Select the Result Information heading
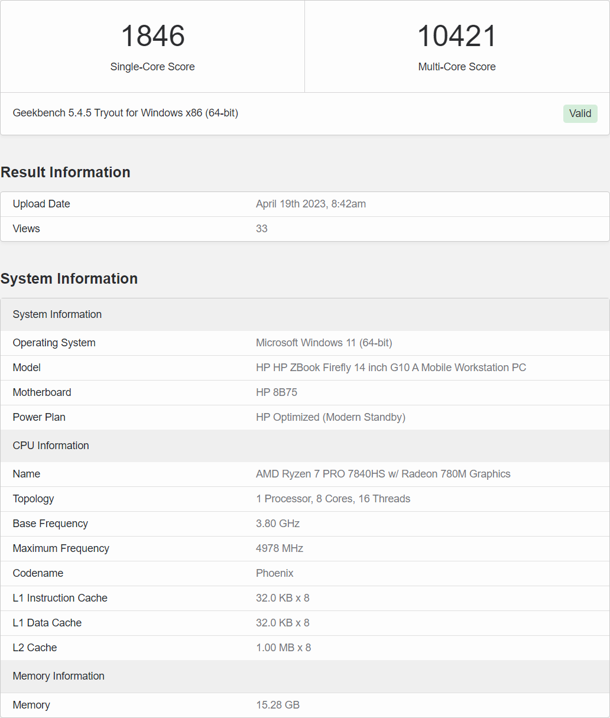 click(66, 172)
